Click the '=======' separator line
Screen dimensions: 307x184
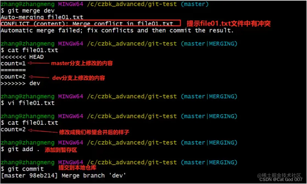pyautogui.click(x=13, y=70)
